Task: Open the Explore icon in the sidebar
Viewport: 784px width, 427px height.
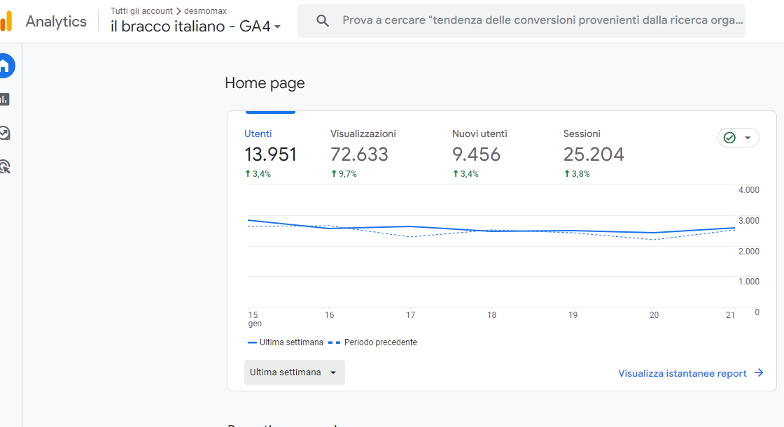Action: click(x=4, y=133)
